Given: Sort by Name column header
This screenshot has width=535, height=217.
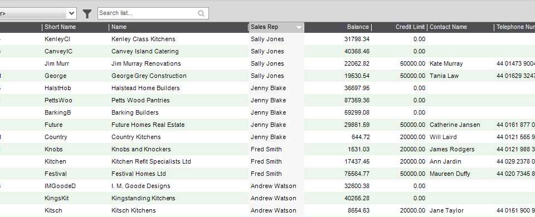Looking at the screenshot, I should (119, 27).
